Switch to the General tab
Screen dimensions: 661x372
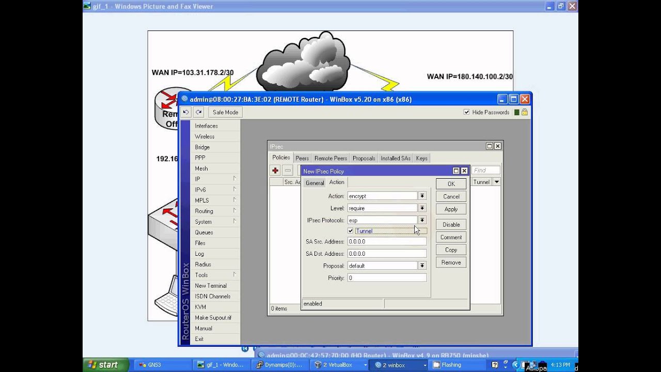(x=314, y=183)
